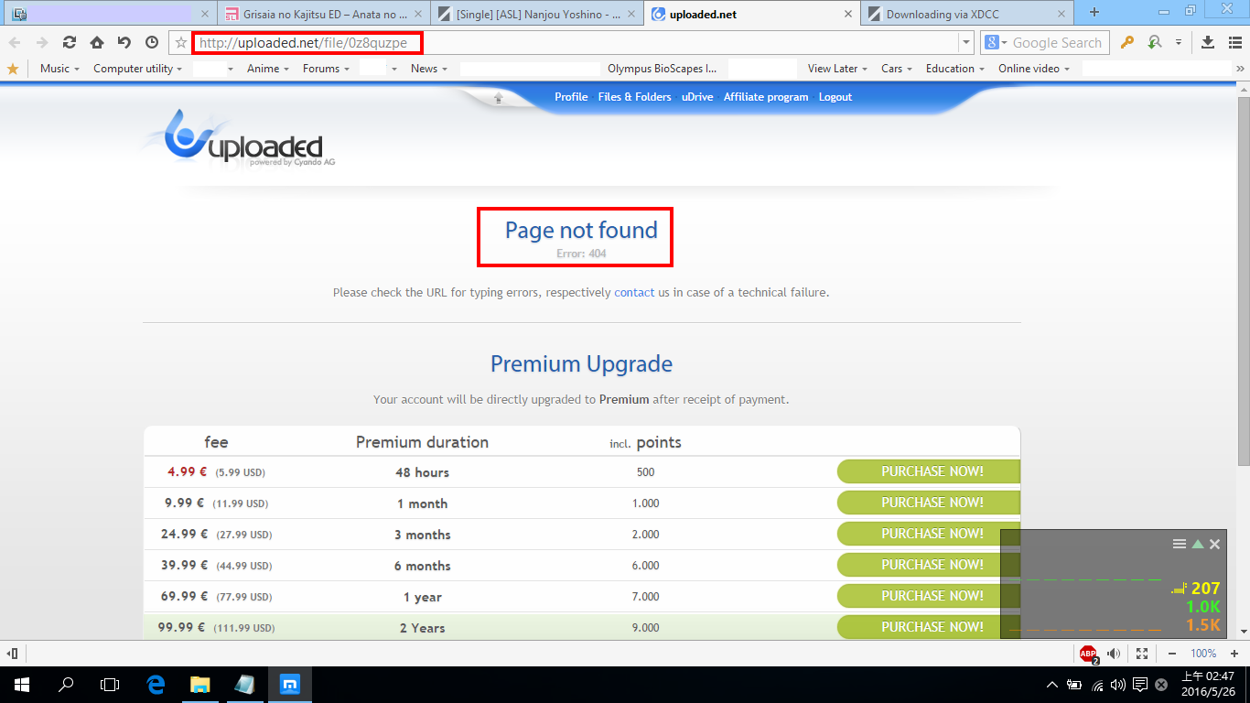Open the search engine selector dropdown
The height and width of the screenshot is (703, 1250).
click(995, 42)
